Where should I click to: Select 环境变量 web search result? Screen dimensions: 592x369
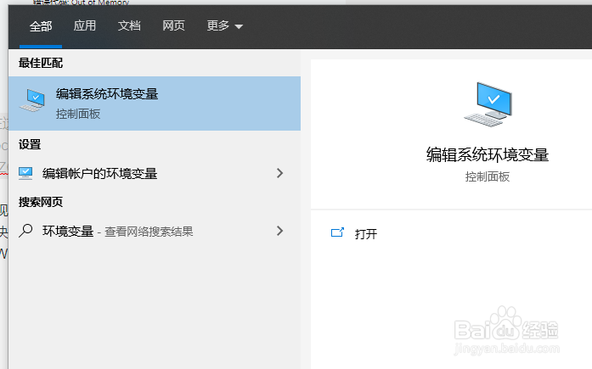pos(155,231)
